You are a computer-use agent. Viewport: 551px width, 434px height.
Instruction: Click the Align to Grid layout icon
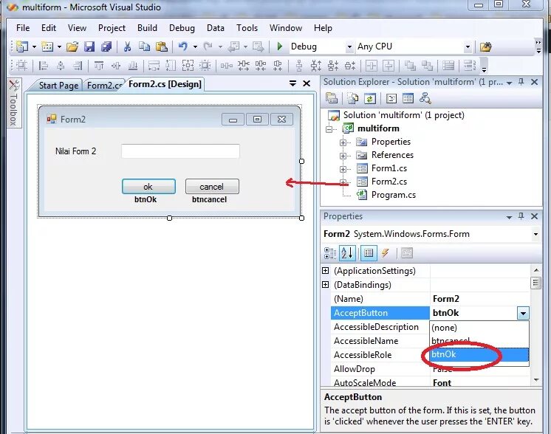(21, 65)
